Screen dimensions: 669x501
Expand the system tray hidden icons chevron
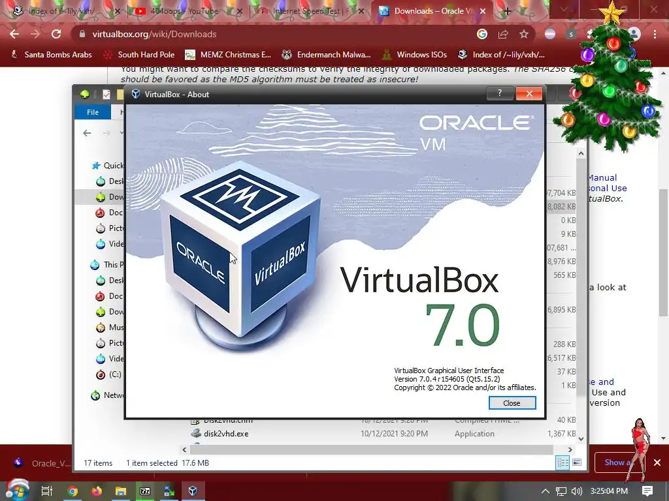546,491
